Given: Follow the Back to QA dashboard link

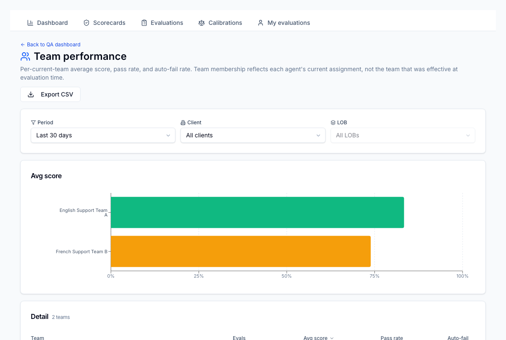Looking at the screenshot, I should [x=50, y=45].
